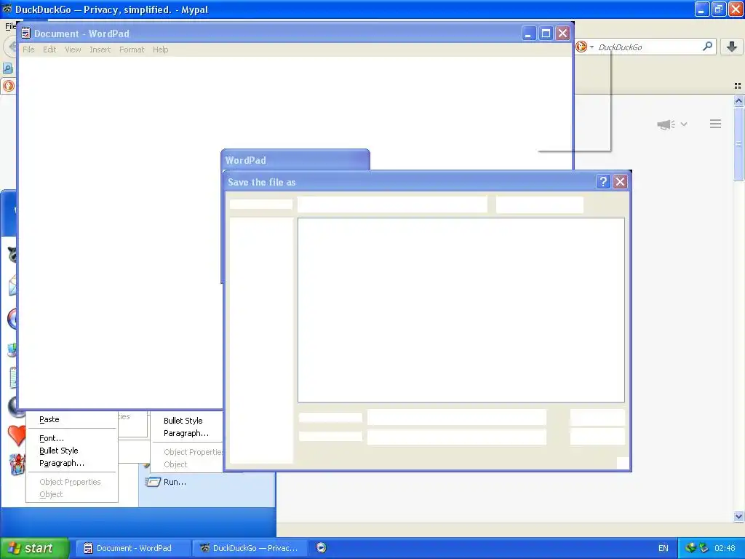
Task: Open the Downloads arrow button in Mypal
Action: click(x=732, y=47)
